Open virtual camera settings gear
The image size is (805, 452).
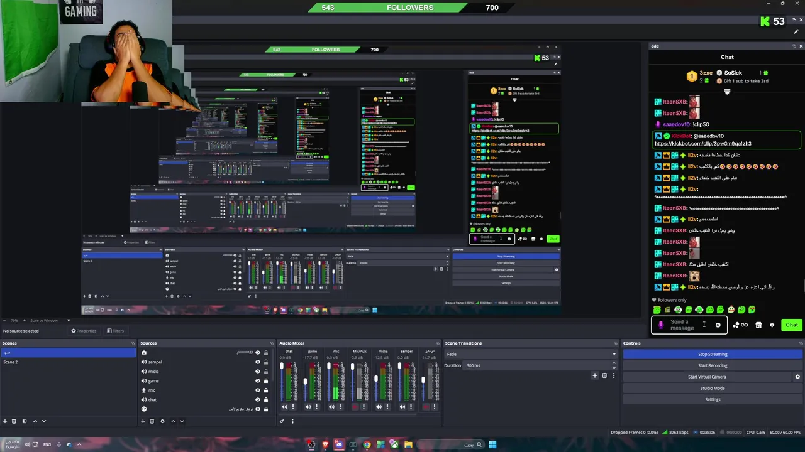tap(797, 377)
